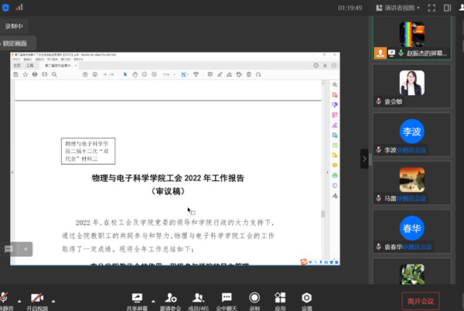Click the 录制 record icon

tap(254, 297)
